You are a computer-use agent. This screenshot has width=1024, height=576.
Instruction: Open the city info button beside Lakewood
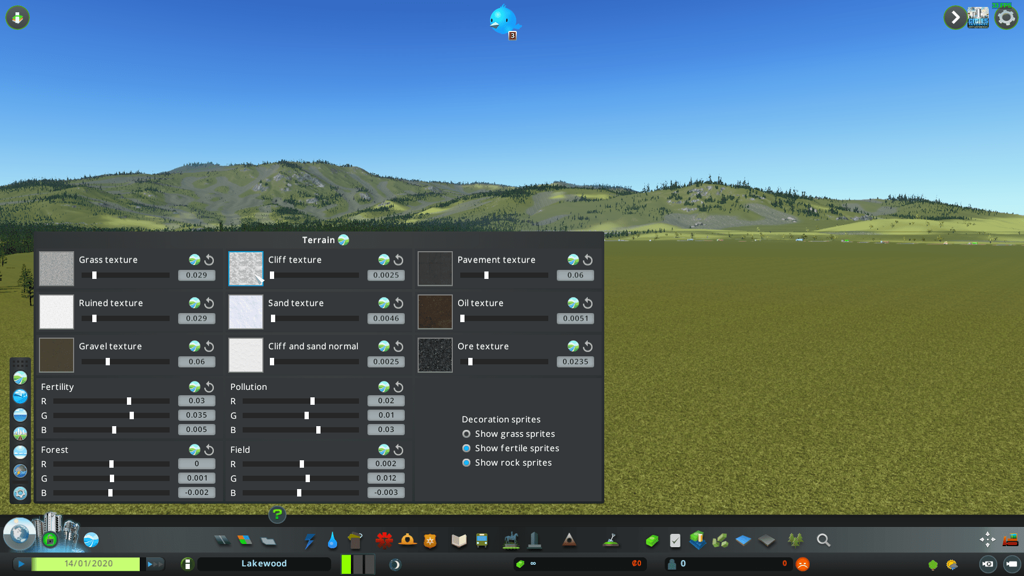coord(187,564)
